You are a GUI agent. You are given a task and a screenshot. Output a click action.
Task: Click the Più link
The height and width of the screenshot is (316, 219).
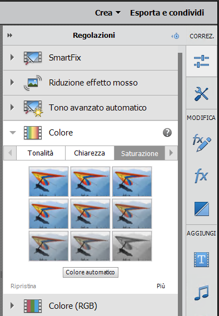coord(161,286)
